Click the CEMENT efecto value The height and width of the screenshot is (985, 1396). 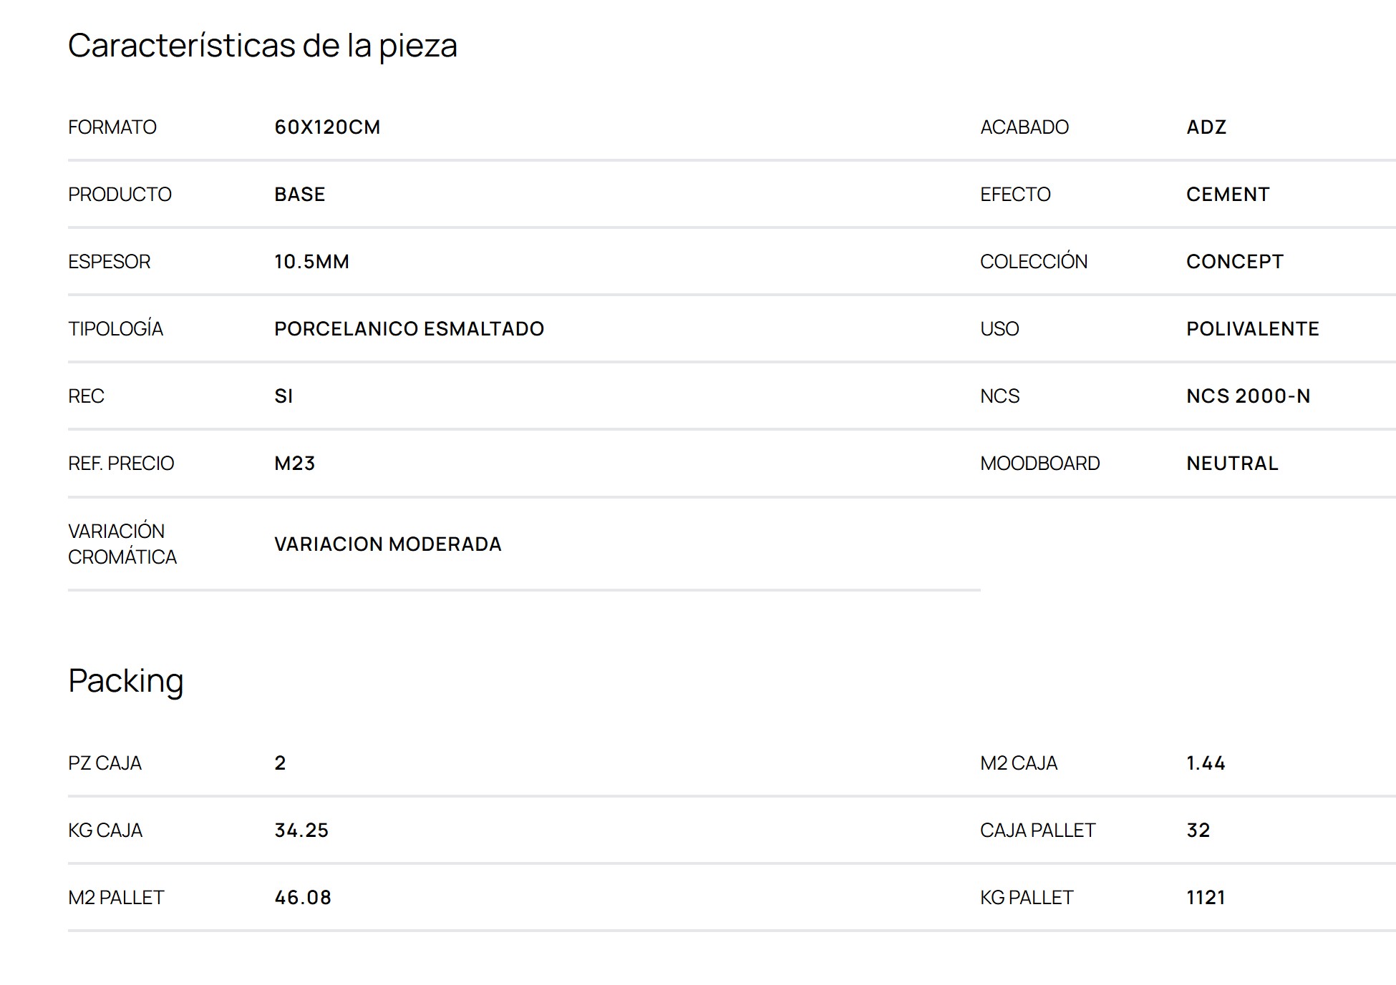1228,195
